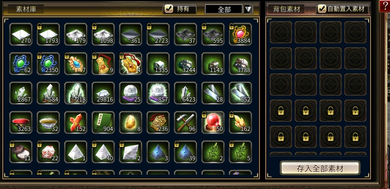Select the green herb item showing 5
Screen dimensions: 390x189
point(240,152)
